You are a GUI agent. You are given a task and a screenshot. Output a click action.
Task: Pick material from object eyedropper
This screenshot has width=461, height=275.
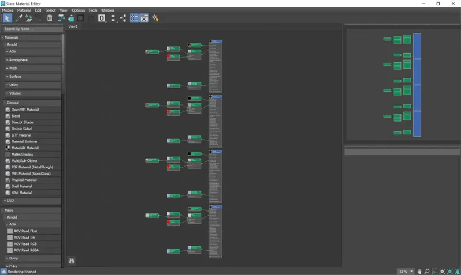coord(18,18)
